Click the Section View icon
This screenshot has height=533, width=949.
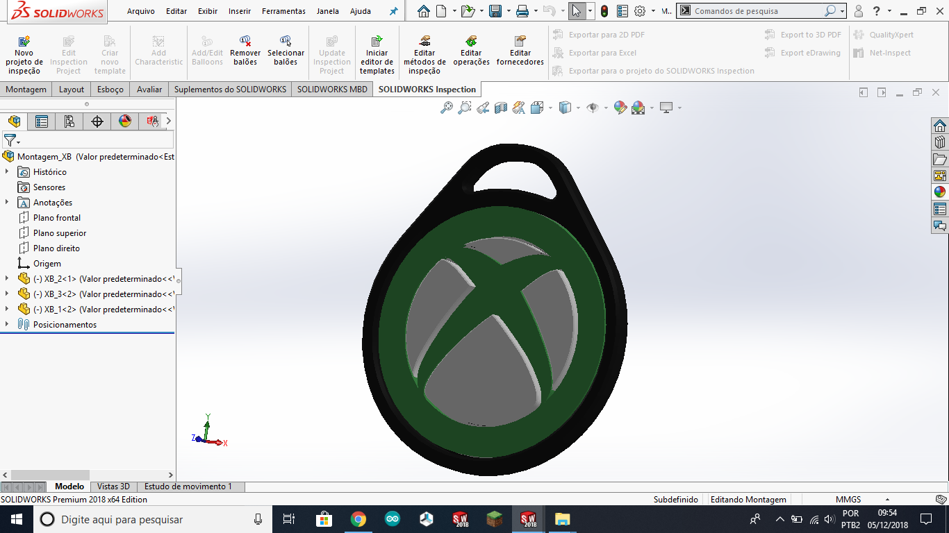tap(501, 108)
